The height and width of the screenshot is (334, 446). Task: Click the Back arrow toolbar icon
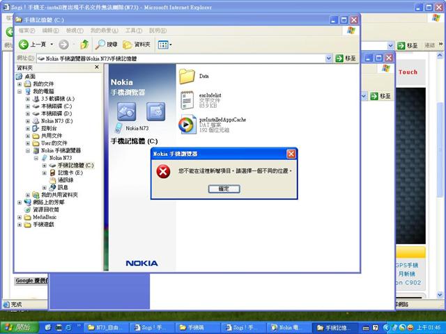pyautogui.click(x=24, y=45)
